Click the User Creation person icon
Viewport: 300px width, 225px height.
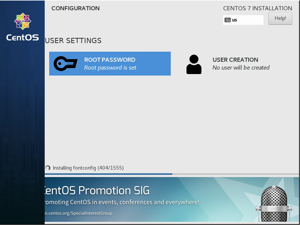194,64
